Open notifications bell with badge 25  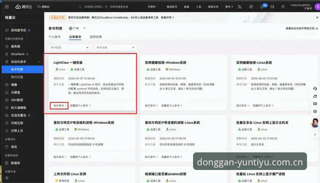click(262, 7)
